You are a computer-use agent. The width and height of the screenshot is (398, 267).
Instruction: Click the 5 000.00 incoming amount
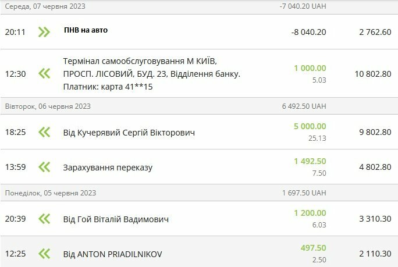pos(310,126)
